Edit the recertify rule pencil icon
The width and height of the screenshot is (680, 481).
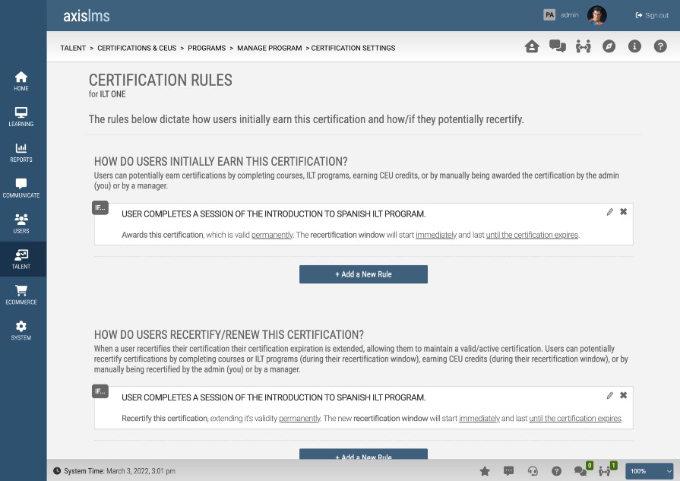click(609, 396)
